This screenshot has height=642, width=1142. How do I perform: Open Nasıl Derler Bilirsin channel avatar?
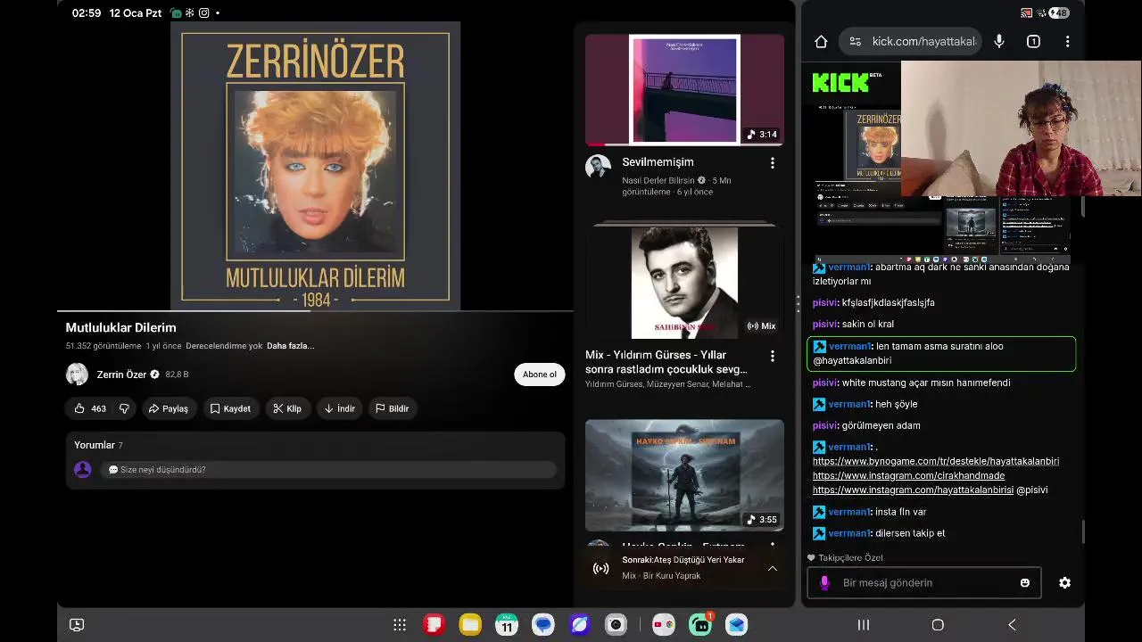(599, 167)
